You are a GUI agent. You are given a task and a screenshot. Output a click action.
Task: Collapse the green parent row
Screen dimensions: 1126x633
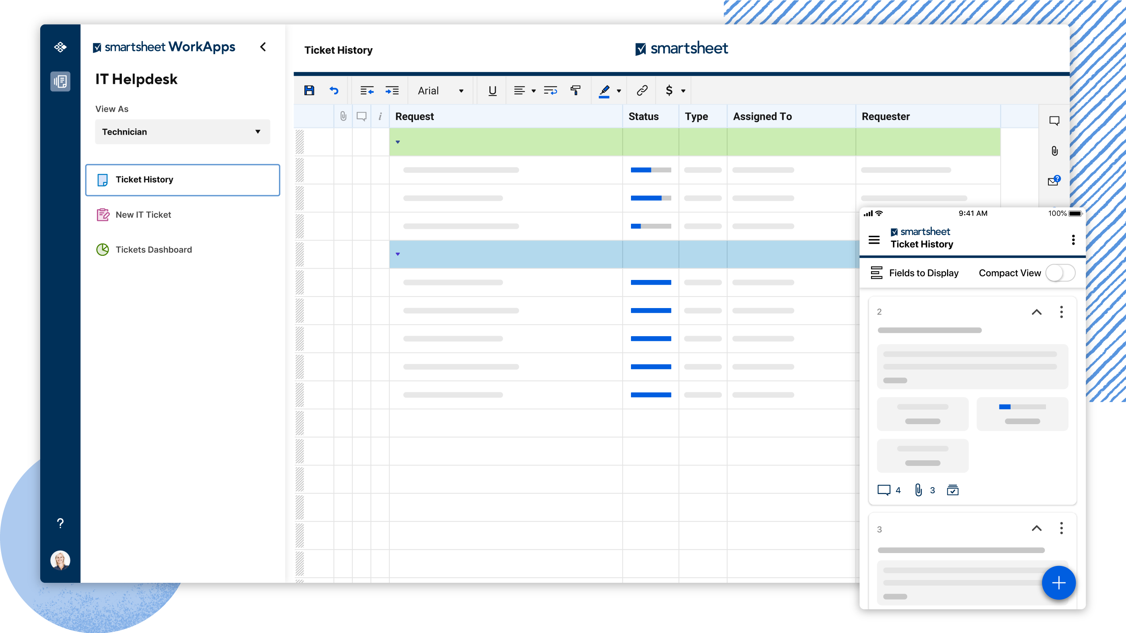[398, 142]
